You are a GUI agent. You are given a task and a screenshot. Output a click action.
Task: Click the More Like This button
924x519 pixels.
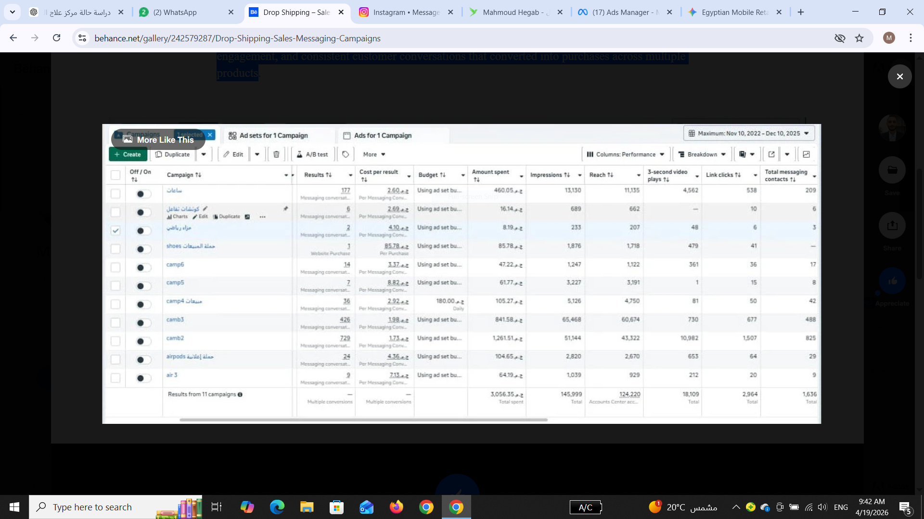(158, 140)
